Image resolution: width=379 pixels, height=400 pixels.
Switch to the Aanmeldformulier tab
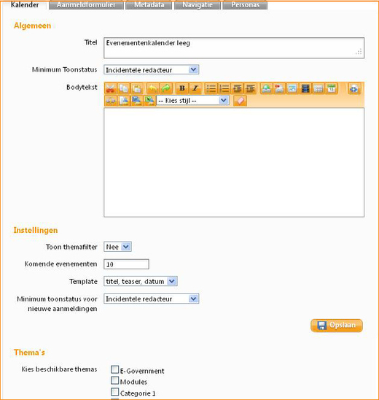[x=86, y=5]
